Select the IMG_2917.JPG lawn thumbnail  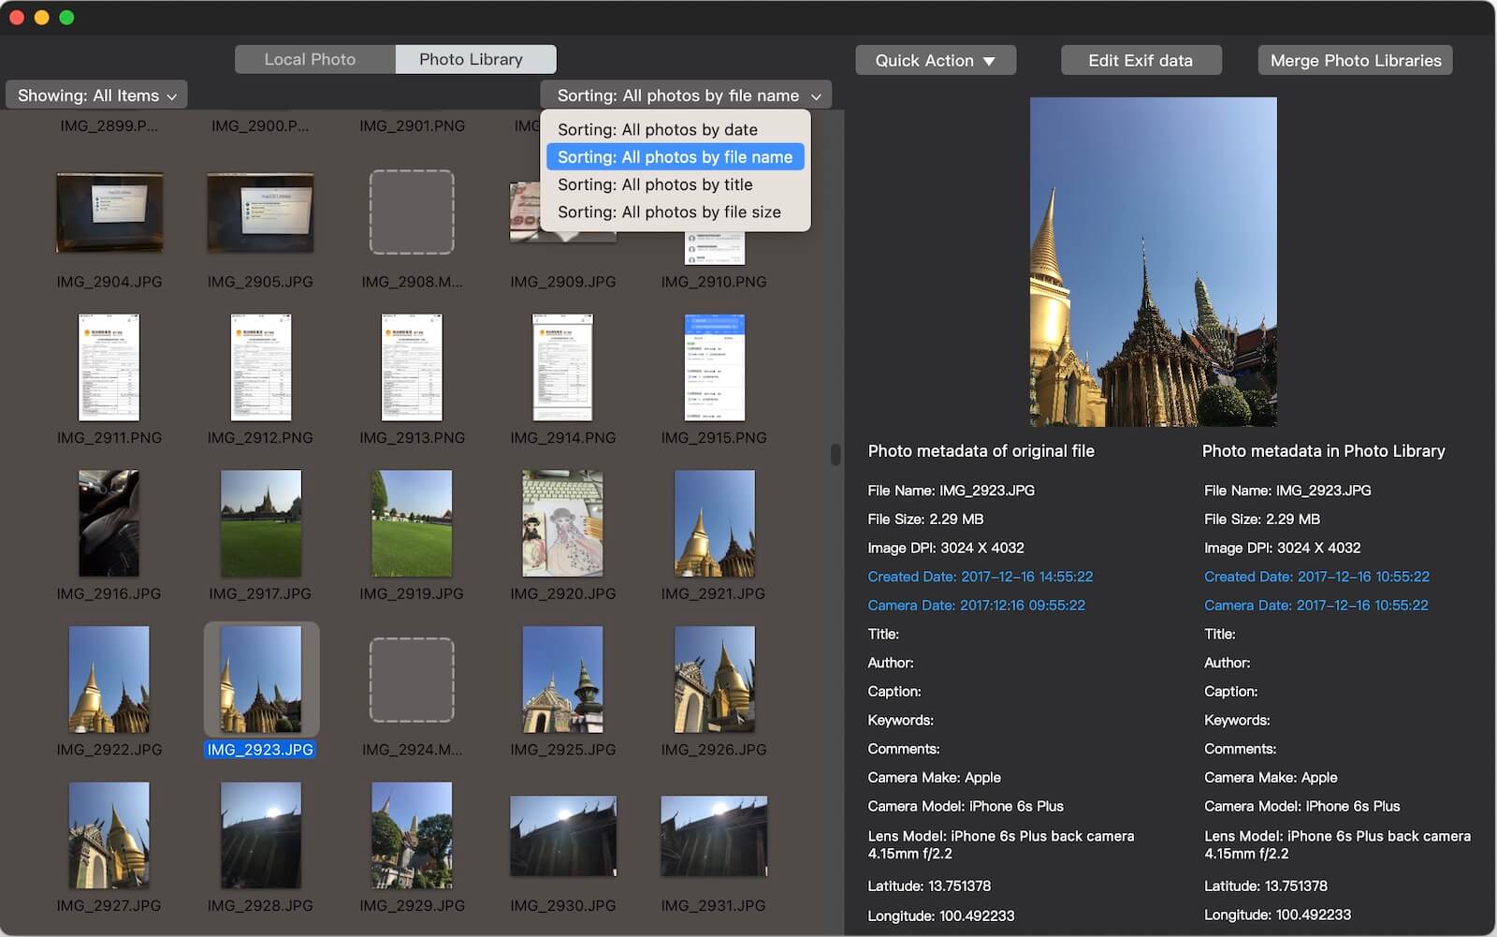point(260,523)
